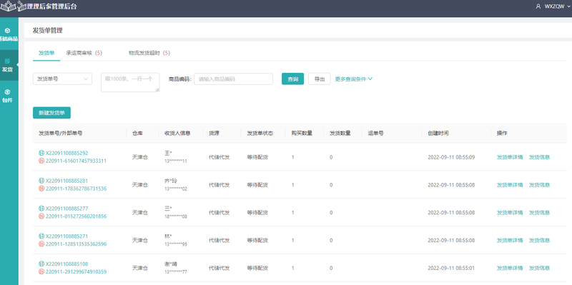The height and width of the screenshot is (285, 572).
Task: Open 发货单详情 for order X22091108885281
Action: 510,185
